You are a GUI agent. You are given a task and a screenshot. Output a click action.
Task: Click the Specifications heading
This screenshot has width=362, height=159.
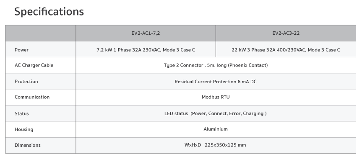(49, 12)
